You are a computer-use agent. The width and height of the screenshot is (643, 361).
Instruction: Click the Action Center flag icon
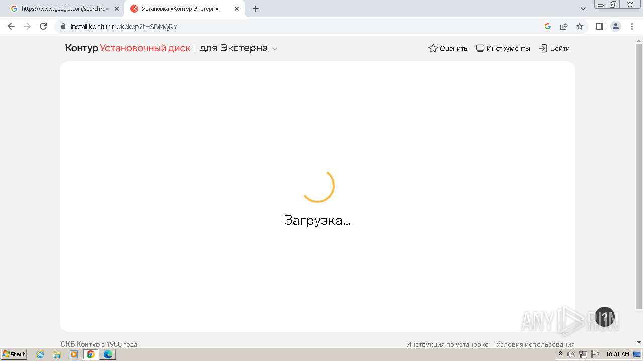[595, 354]
